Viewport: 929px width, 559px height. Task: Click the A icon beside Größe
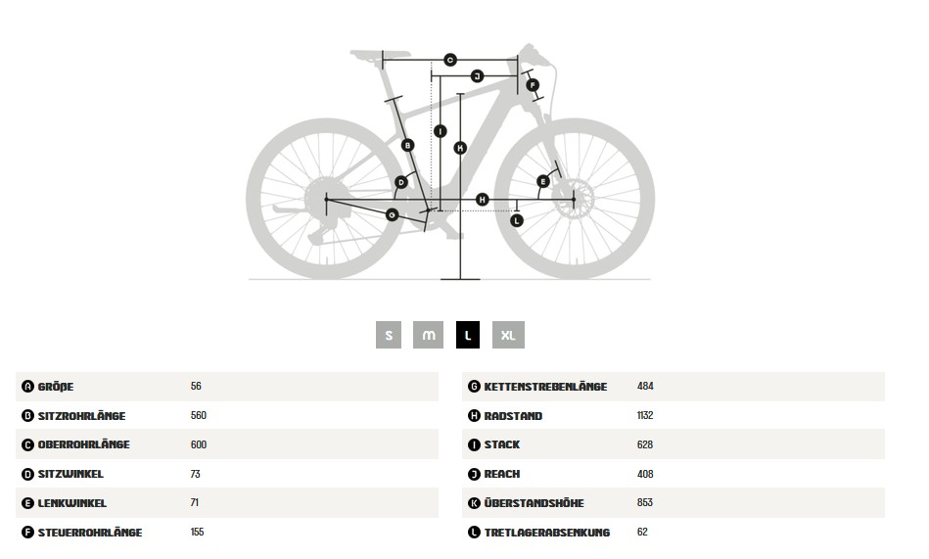tap(27, 387)
